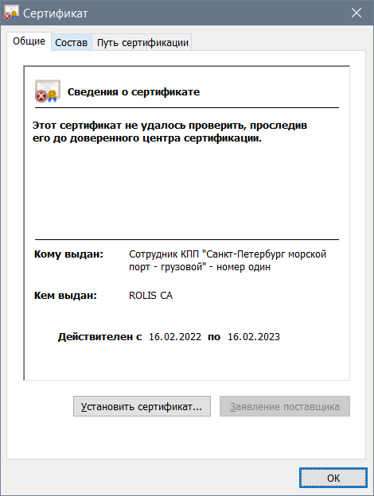Click the Установить сертификат button
Screen dimensions: 374x496
(x=142, y=406)
